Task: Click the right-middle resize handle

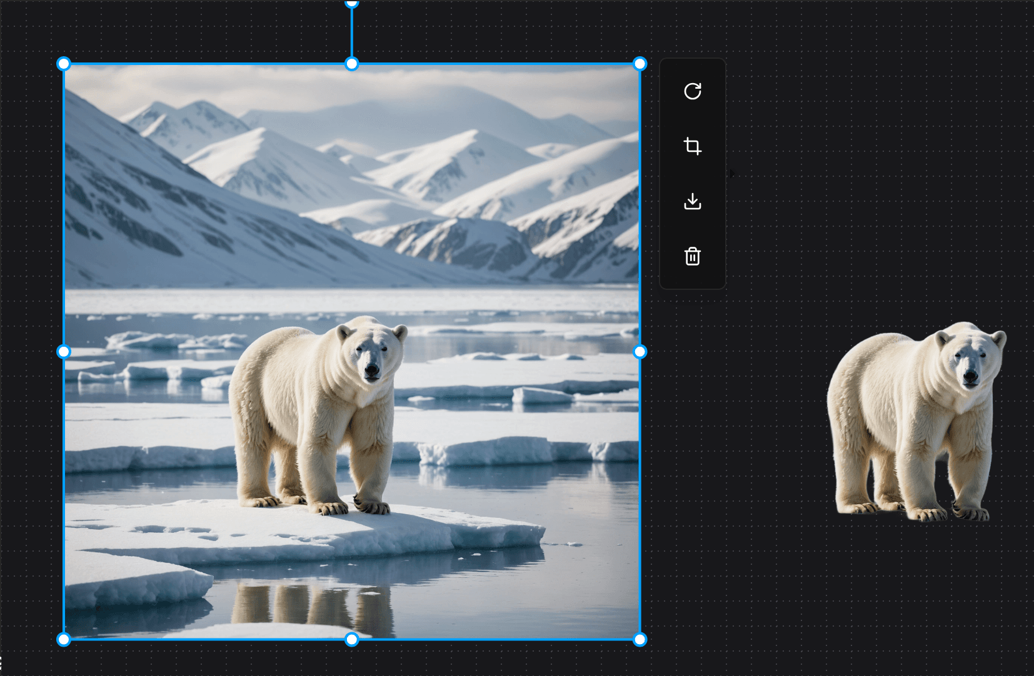Action: click(x=639, y=352)
